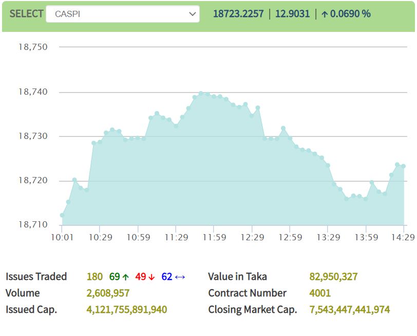Click the index value 18723.2257
Viewport: 417px width, 336px height.
[238, 14]
